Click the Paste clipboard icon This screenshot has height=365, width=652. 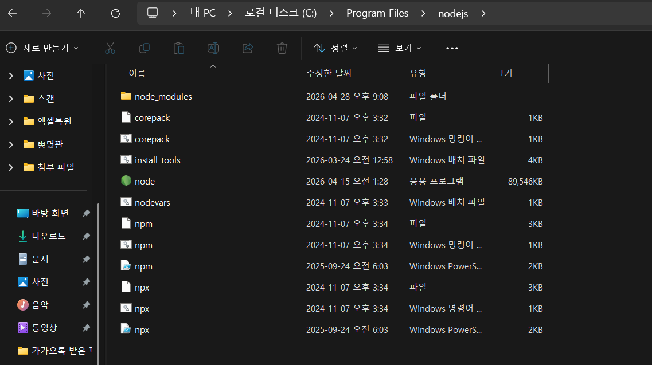point(179,48)
